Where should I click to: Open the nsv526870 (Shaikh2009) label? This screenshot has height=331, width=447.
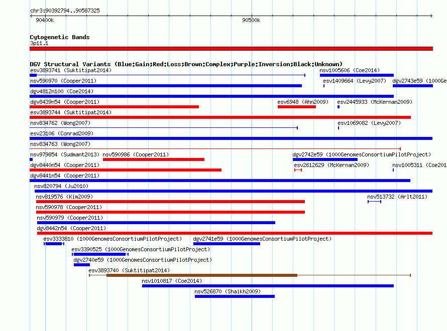coord(228,291)
